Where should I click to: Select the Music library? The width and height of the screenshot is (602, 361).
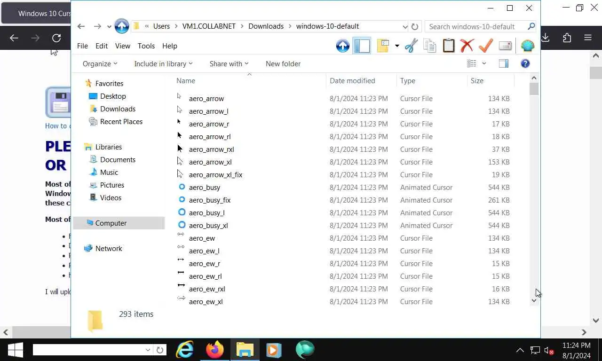(109, 172)
